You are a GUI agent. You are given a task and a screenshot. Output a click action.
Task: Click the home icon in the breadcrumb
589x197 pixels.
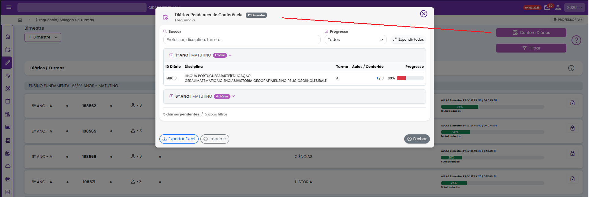click(x=20, y=20)
